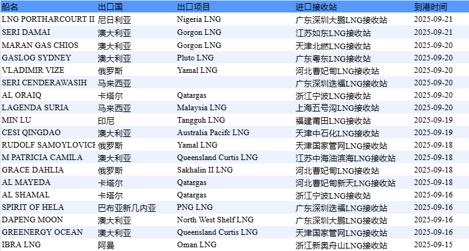Select the RUDOLF SAMOYLOVICH ship cell

(49, 145)
